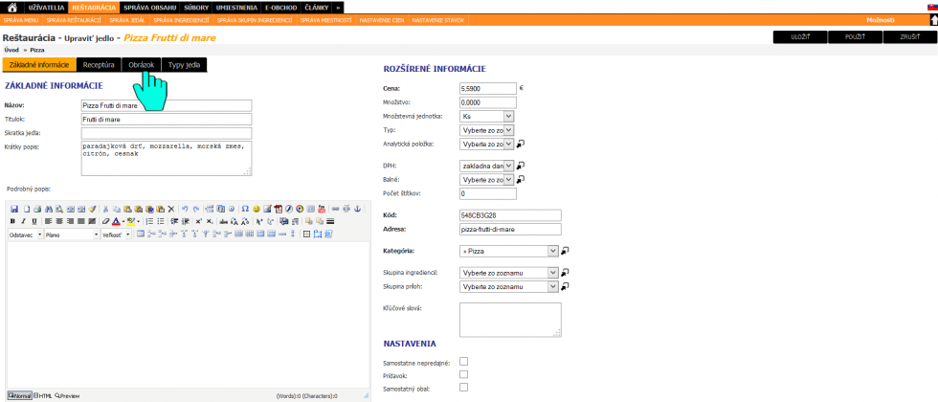The height and width of the screenshot is (402, 938).
Task: Enable the Samostatne nepredajné checkbox
Action: (464, 362)
